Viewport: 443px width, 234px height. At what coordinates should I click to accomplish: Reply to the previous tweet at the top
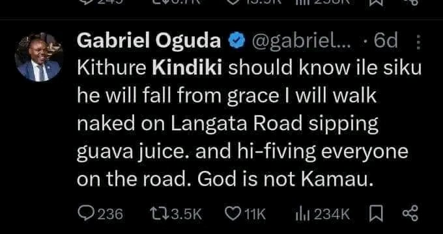100,2
